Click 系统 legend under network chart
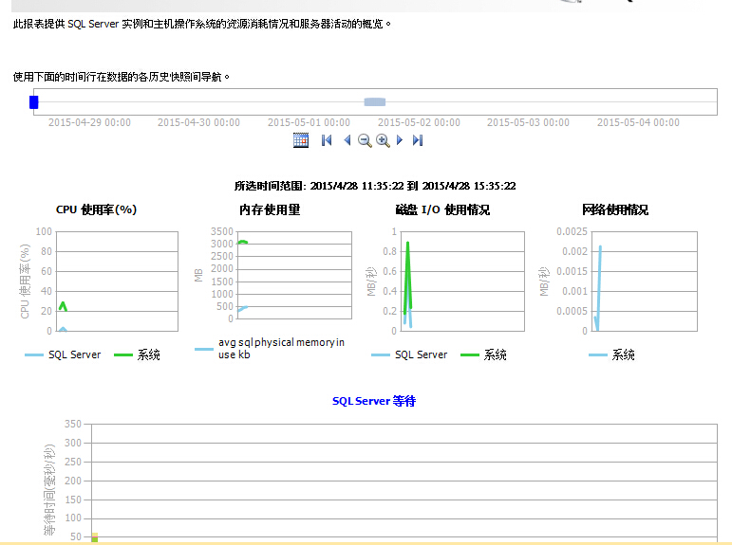Image resolution: width=732 pixels, height=545 pixels. pyautogui.click(x=612, y=354)
